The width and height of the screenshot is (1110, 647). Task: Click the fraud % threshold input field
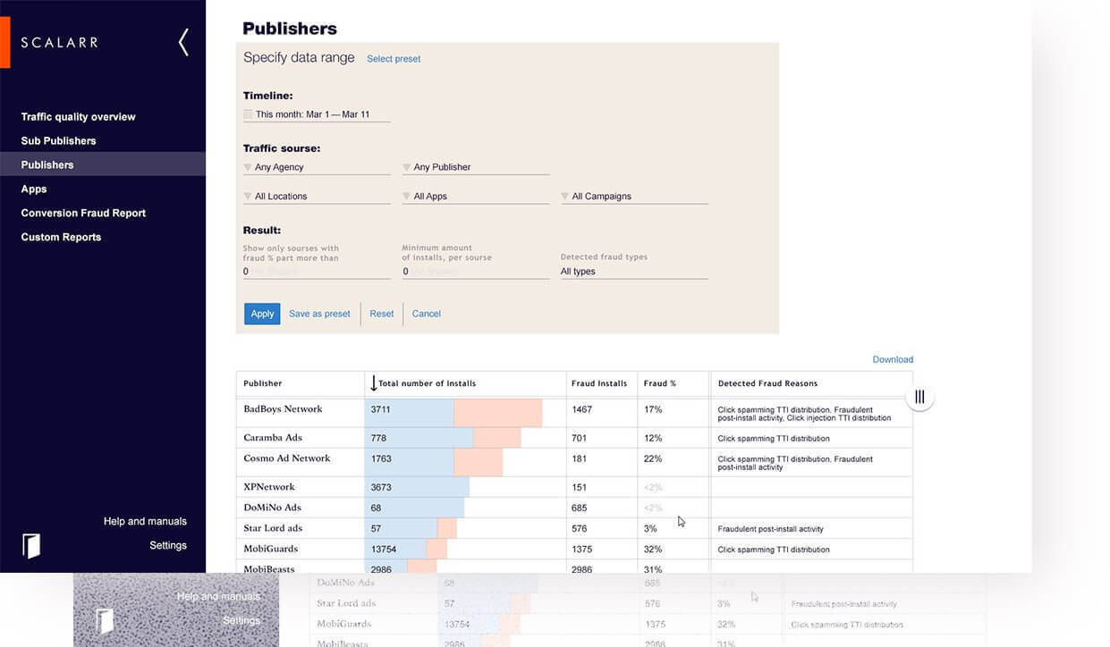(317, 272)
